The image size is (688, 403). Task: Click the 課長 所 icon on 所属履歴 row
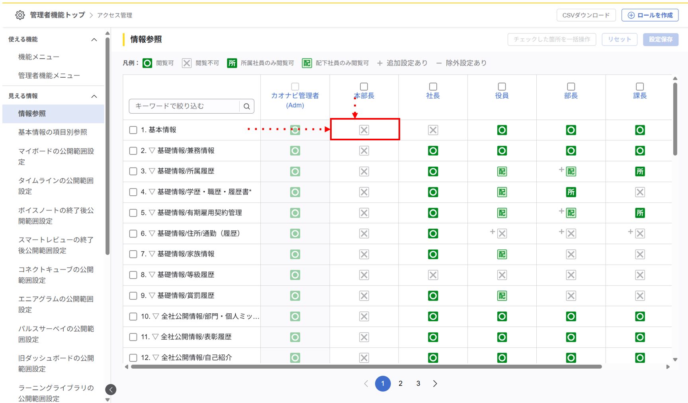(640, 171)
